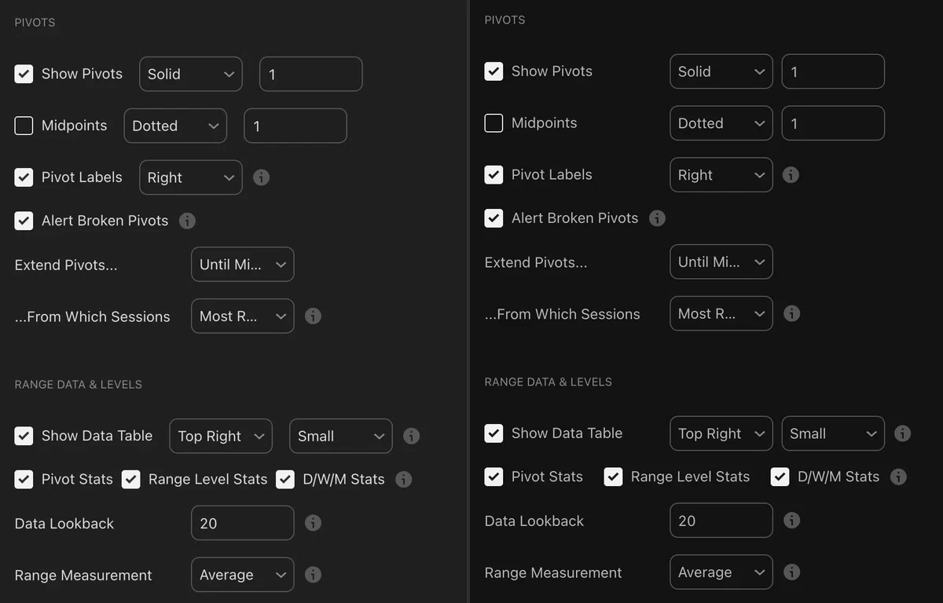
Task: Open info icon beside Data Lookback, left panel
Action: 313,523
